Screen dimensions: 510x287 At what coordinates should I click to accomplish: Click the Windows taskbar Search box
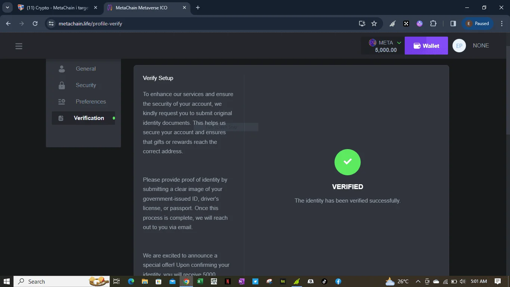[62, 281]
